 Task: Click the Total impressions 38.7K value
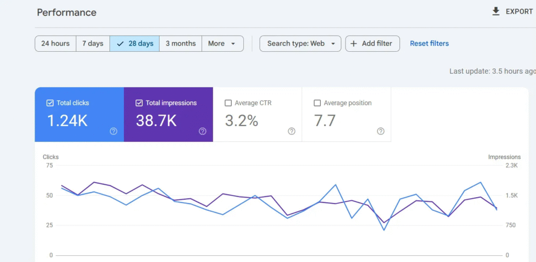click(156, 121)
